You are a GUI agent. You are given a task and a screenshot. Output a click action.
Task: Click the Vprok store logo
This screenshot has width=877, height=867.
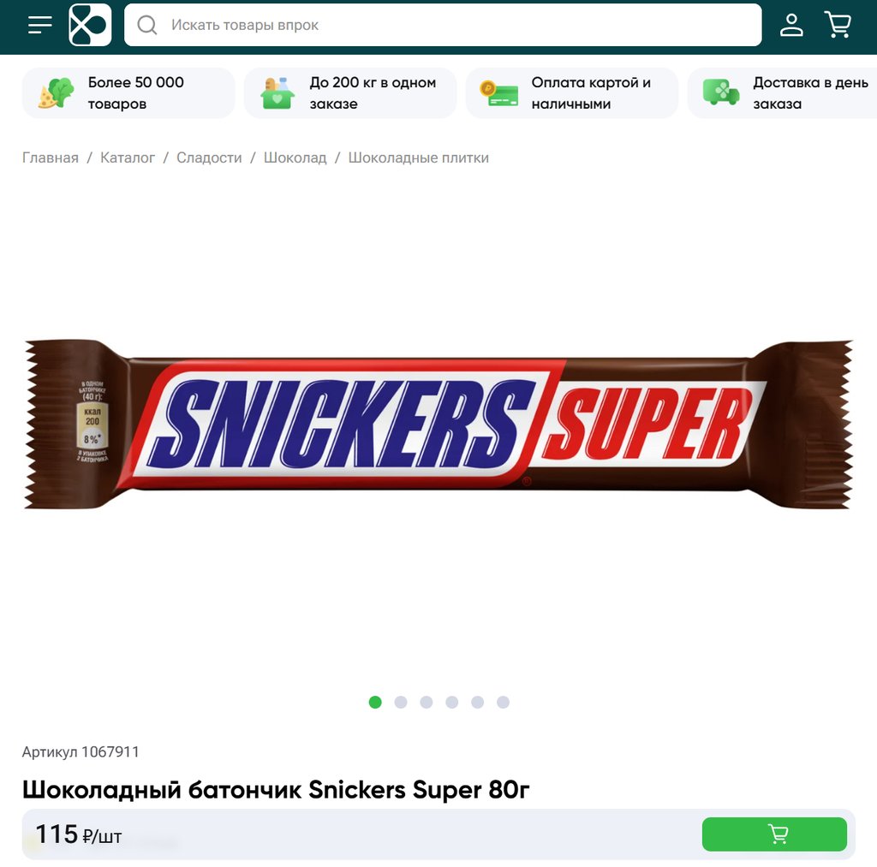tap(90, 25)
